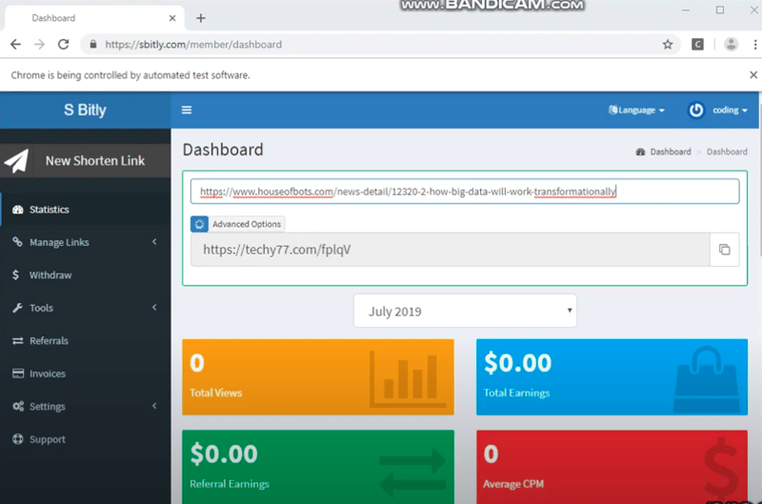Open Chrome three-dot menu
Screen dimensions: 762x504
754,44
